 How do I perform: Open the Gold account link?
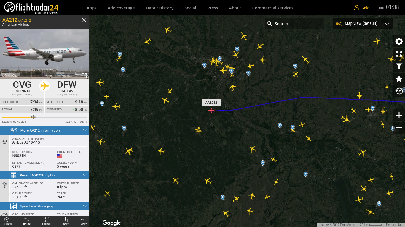362,8
